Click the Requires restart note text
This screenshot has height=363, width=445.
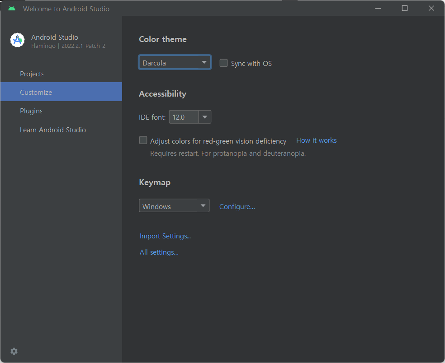[x=228, y=154]
